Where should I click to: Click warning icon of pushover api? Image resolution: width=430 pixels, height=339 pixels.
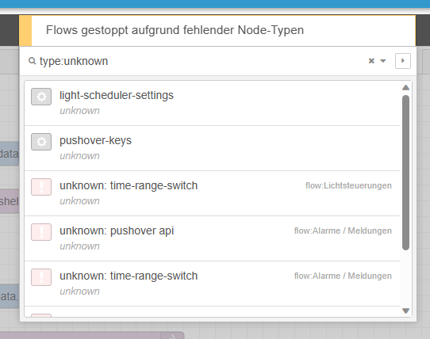click(x=41, y=232)
